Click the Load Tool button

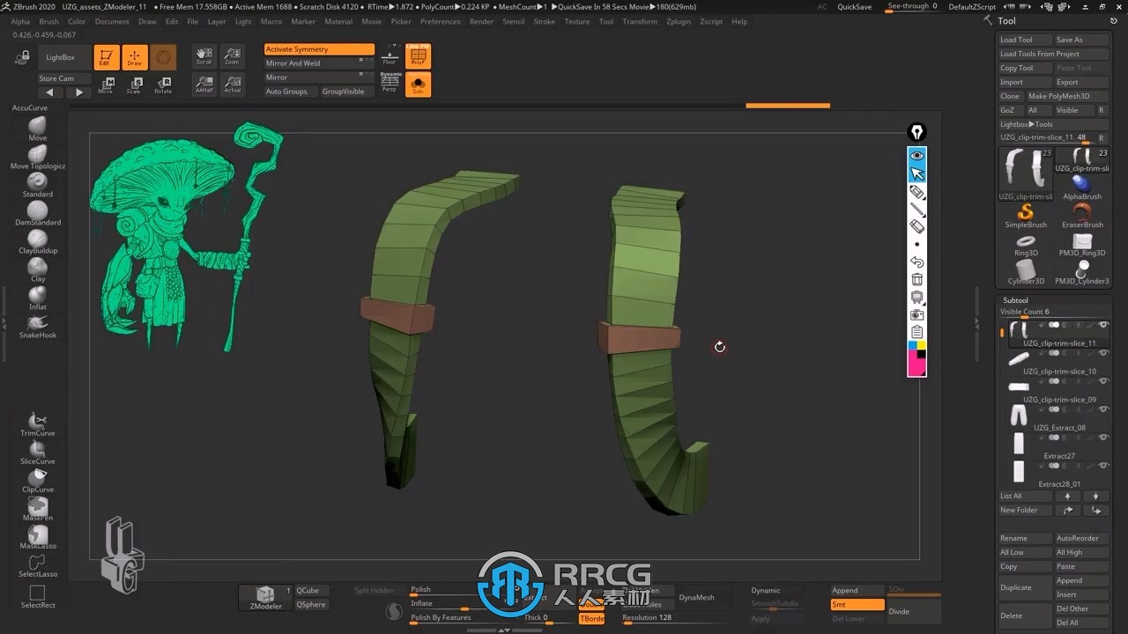point(1025,40)
